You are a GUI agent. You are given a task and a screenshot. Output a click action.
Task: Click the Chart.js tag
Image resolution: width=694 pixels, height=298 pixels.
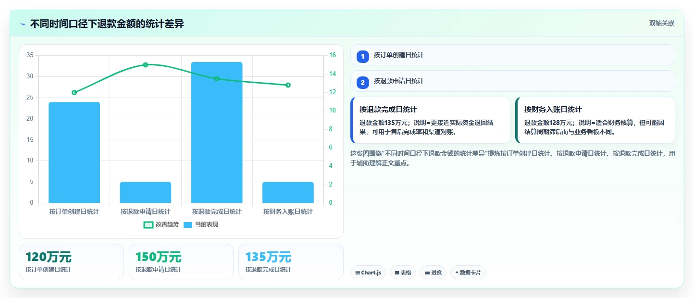point(368,273)
